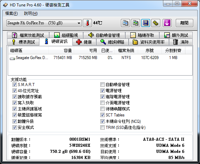Select the 硬碟資訊 tab

(56, 42)
